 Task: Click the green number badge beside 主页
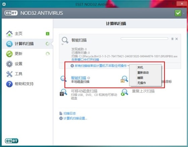[48, 34]
